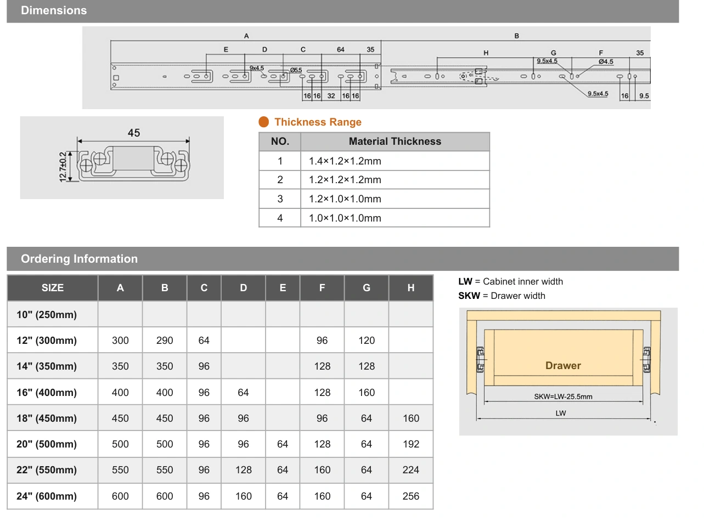
Task: Click the 290 value in the 12" row
Action: point(165,341)
